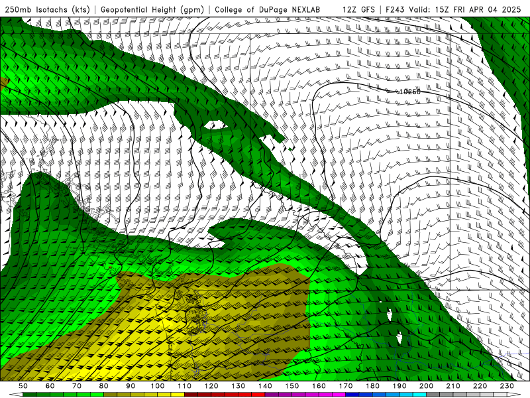Viewport: 530px width, 398px height.
Task: Click the 220 knot colorbar label
Action: click(481, 386)
